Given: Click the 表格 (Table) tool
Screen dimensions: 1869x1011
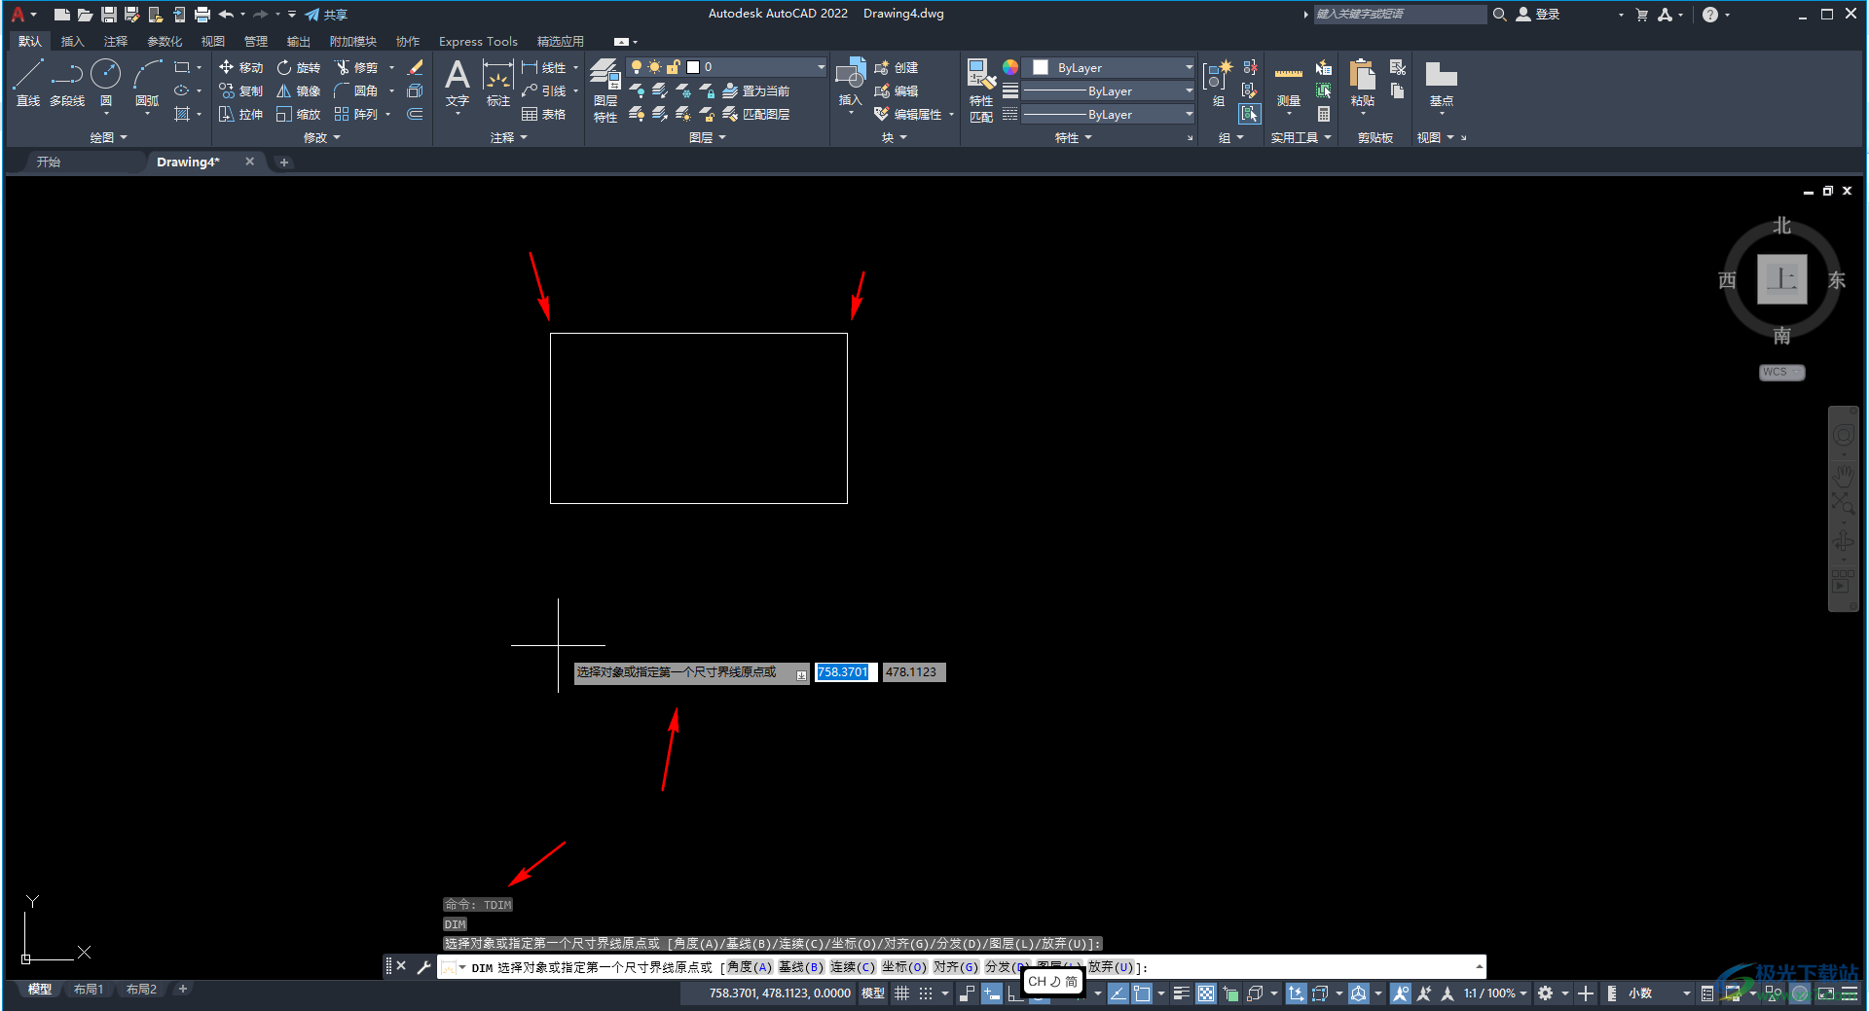Looking at the screenshot, I should (543, 114).
